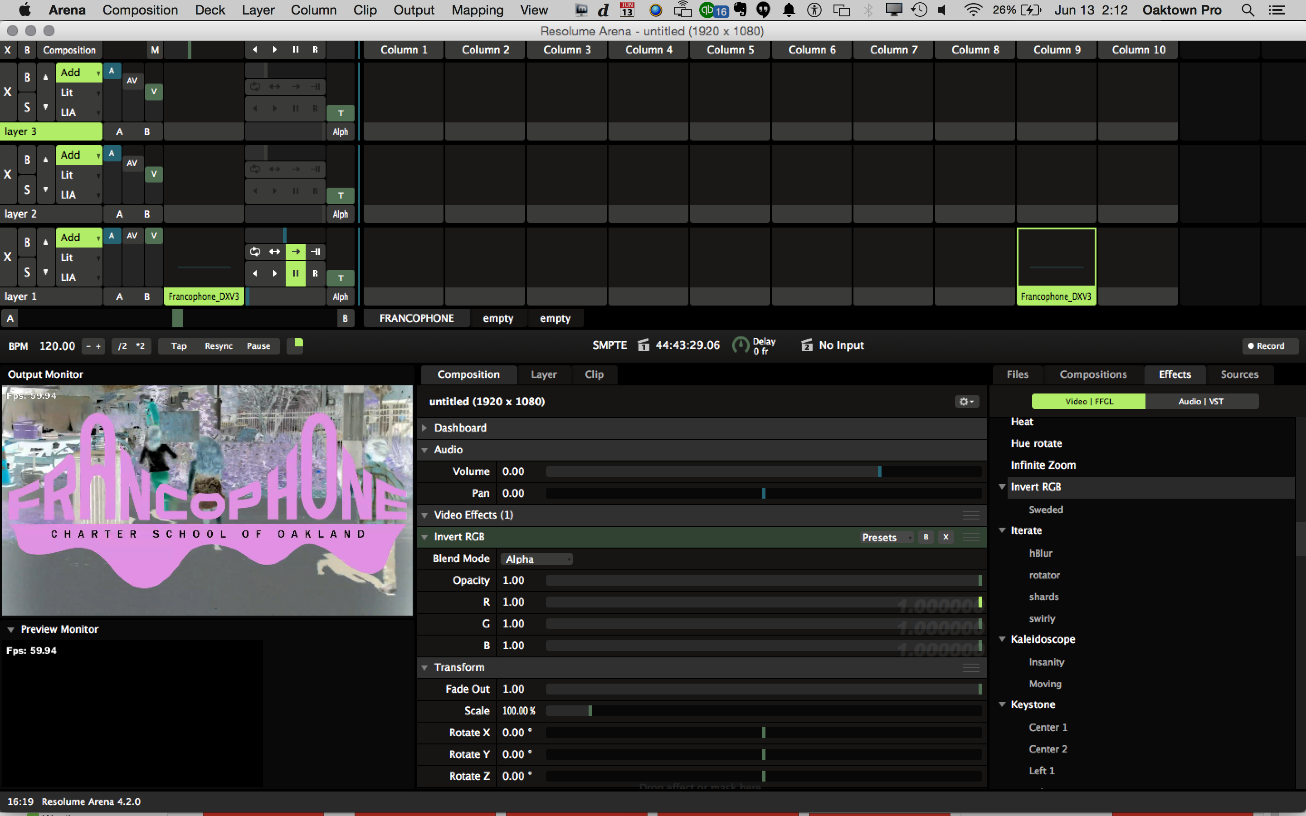Toggle the Invert RGB effect bypass B
The width and height of the screenshot is (1306, 816).
pos(926,537)
